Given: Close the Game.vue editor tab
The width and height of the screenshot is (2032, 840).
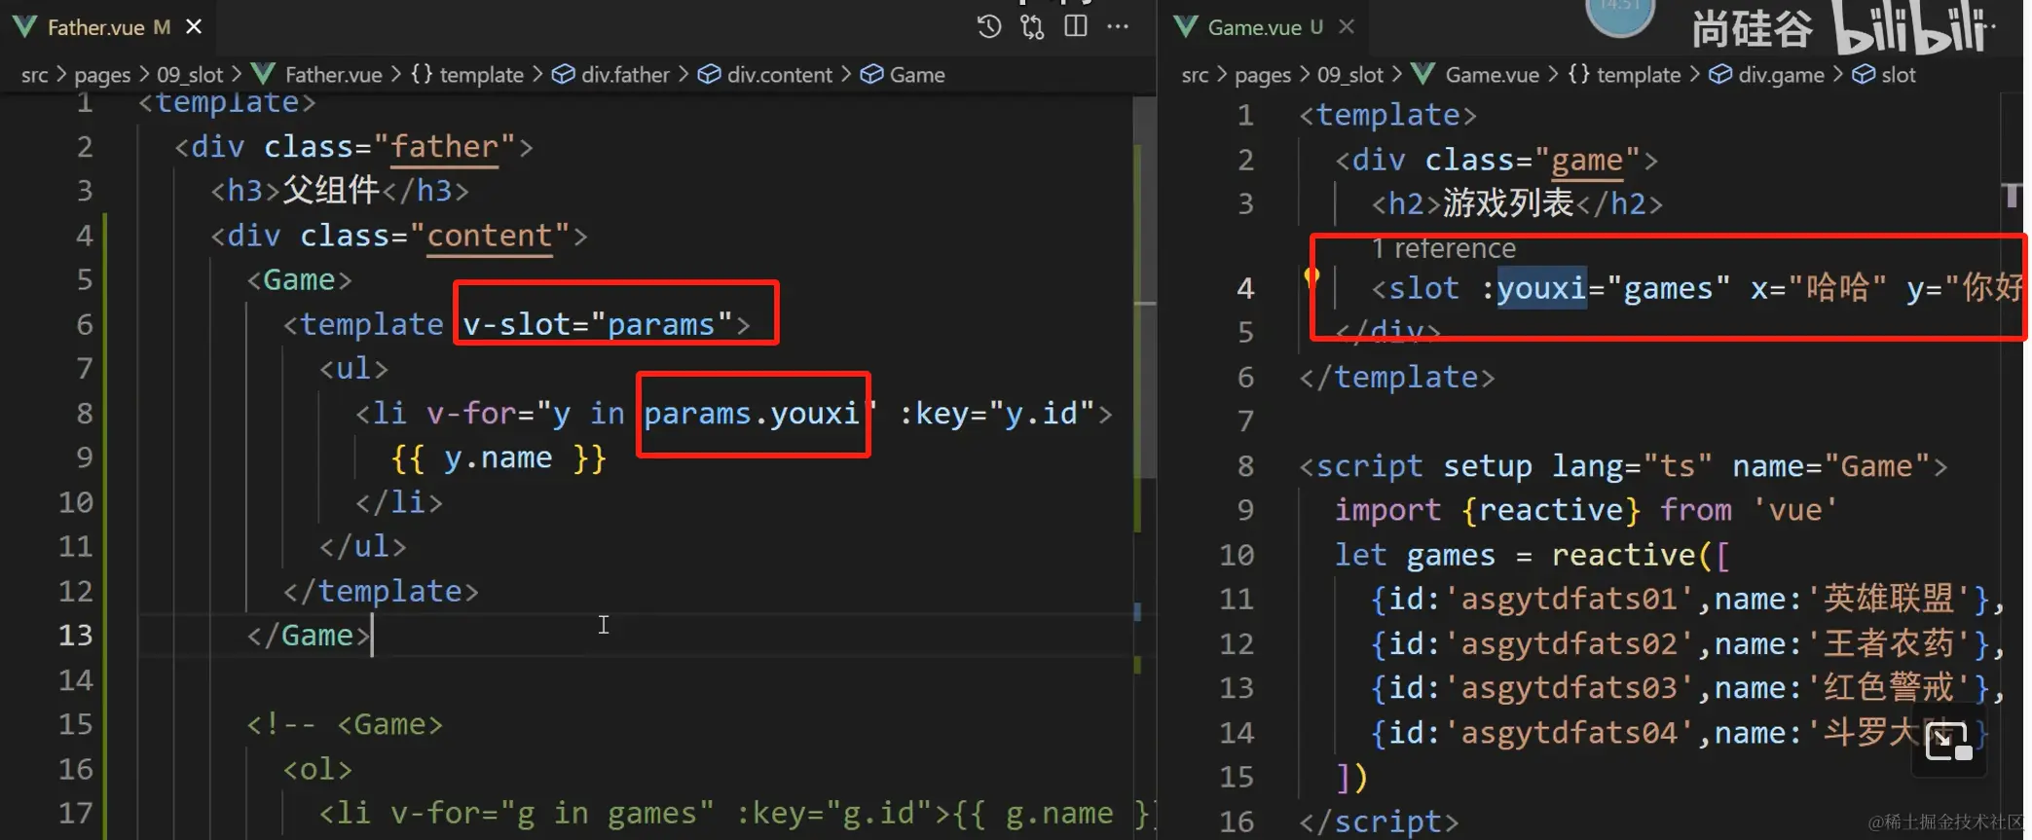Looking at the screenshot, I should [x=1347, y=26].
